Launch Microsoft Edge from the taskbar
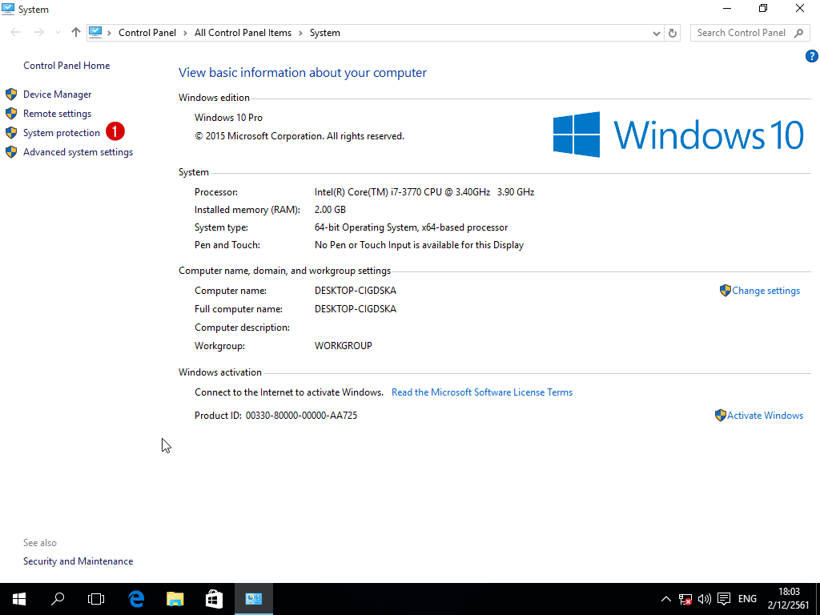The width and height of the screenshot is (820, 615). click(x=136, y=599)
